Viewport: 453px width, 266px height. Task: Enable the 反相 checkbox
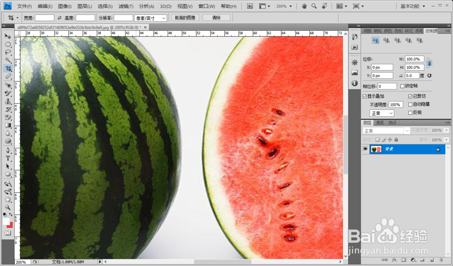tap(410, 113)
